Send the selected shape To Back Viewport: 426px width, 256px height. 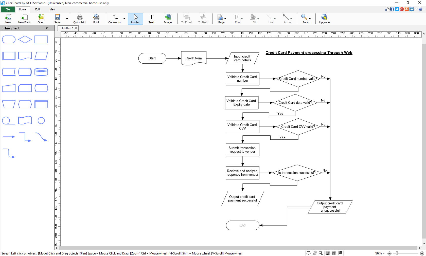point(203,19)
